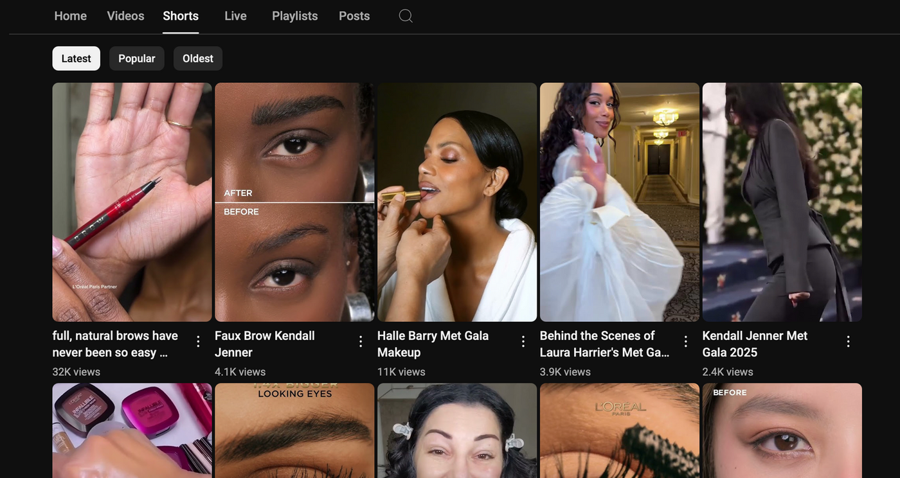
Task: Play the After/Before brow comparison short
Action: click(x=294, y=202)
